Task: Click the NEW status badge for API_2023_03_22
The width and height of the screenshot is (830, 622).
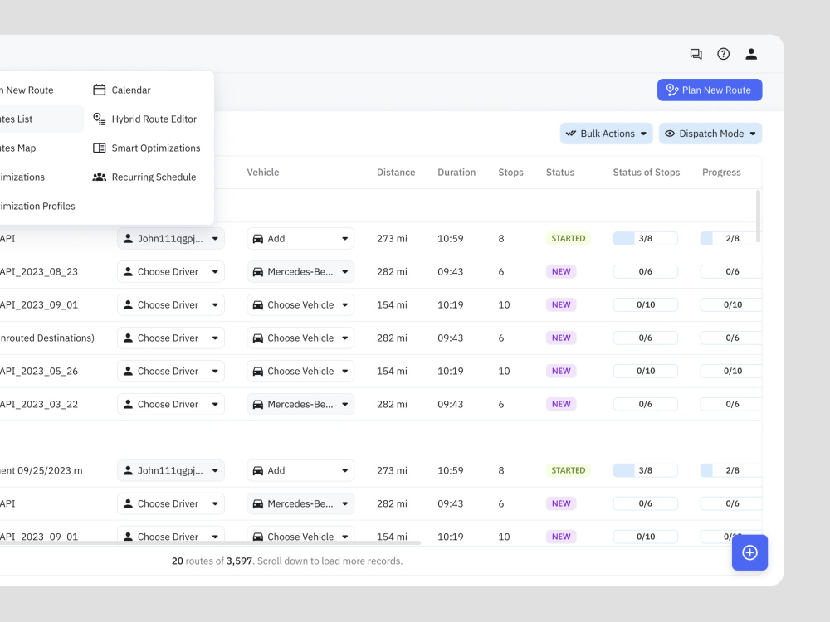Action: point(561,405)
